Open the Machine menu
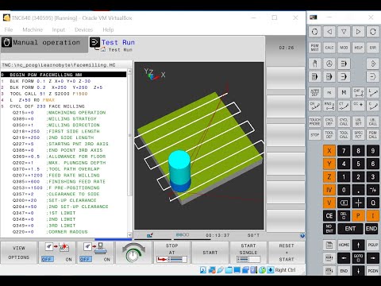The image size is (381, 286). (x=33, y=29)
